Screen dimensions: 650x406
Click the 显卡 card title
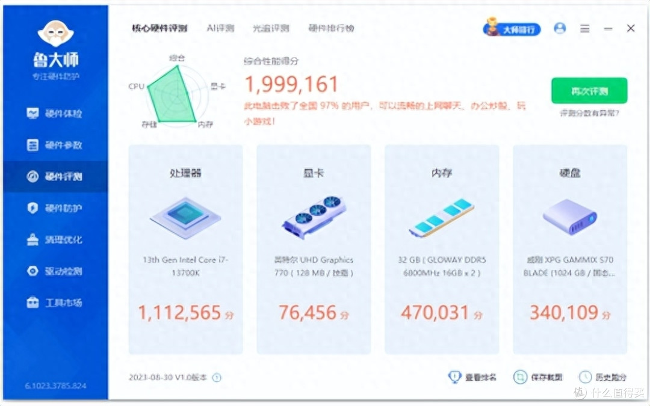click(x=314, y=173)
